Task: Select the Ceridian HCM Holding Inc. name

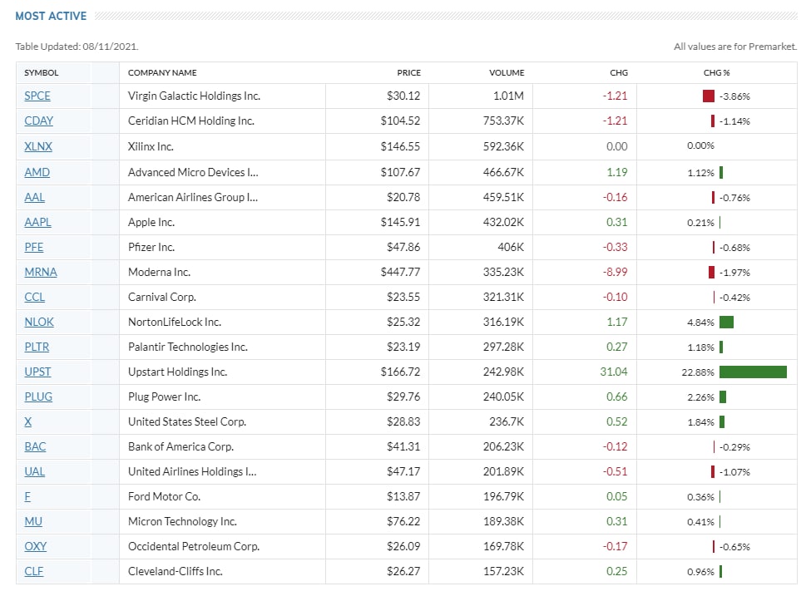Action: click(191, 121)
